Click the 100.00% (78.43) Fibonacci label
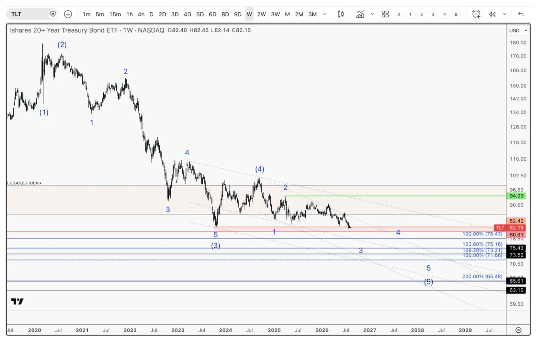This screenshot has width=536, height=340. (482, 234)
